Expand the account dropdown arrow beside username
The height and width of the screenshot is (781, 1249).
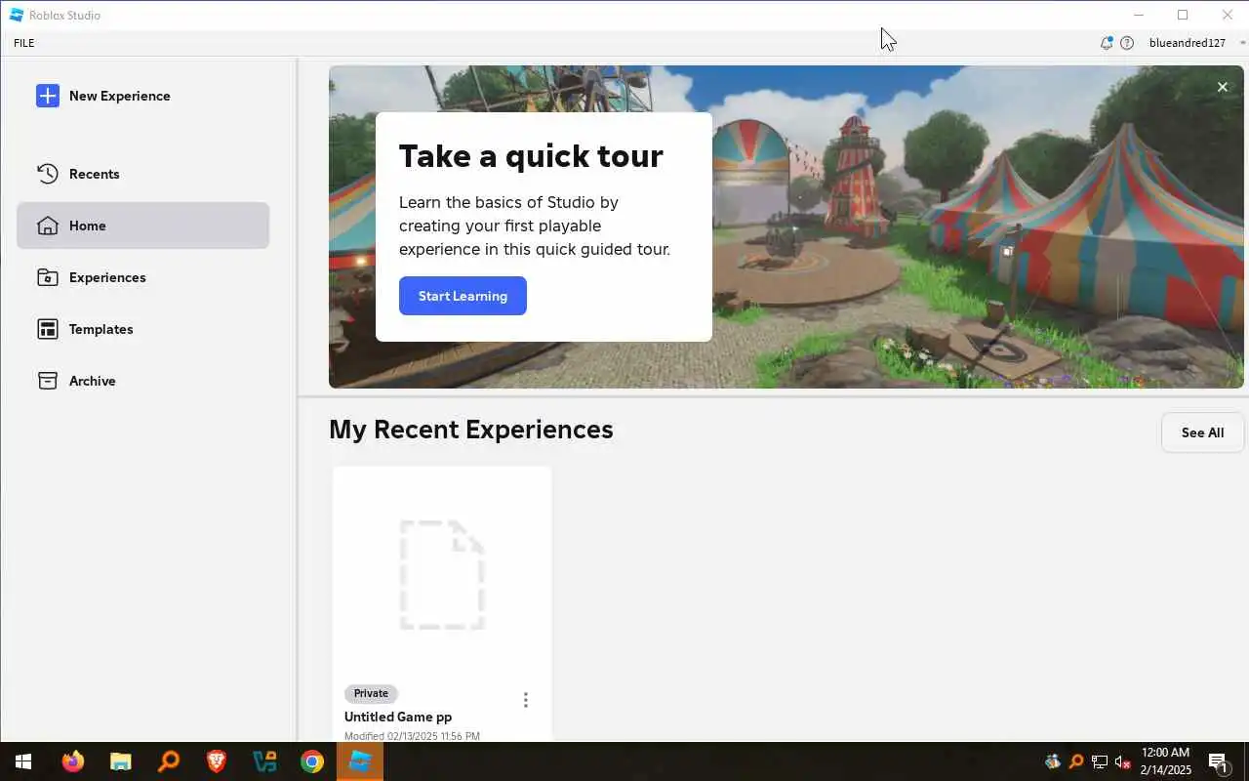[1242, 43]
